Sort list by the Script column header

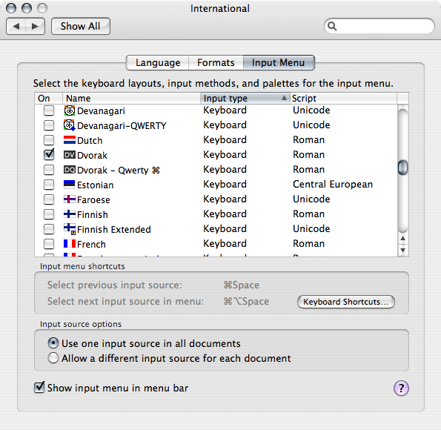point(343,98)
